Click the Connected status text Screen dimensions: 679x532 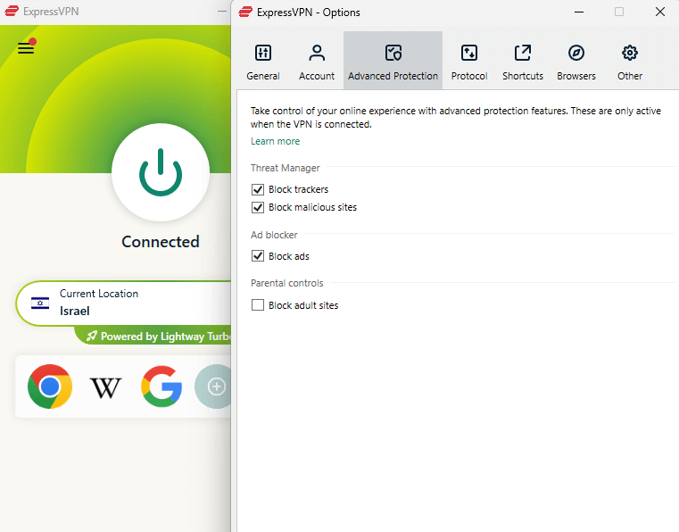click(161, 242)
